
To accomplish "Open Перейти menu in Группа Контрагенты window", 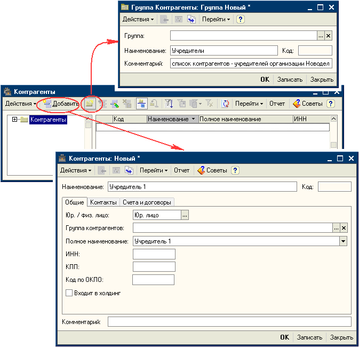I will click(x=216, y=19).
